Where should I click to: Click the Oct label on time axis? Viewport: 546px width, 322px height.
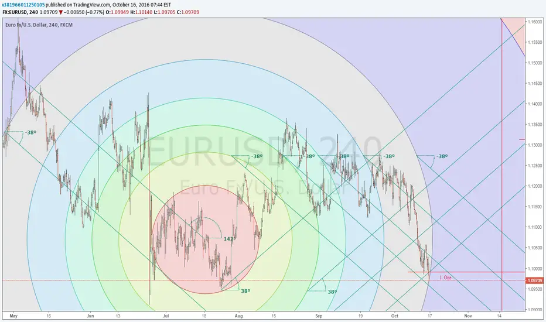[394, 316]
